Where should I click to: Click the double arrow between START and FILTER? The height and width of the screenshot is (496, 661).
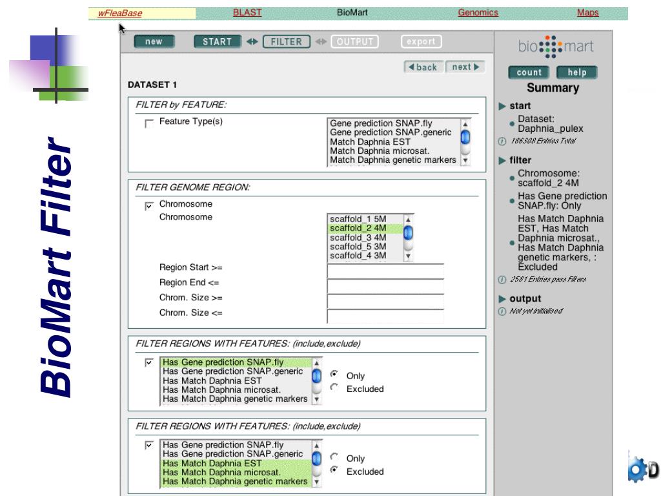click(252, 41)
